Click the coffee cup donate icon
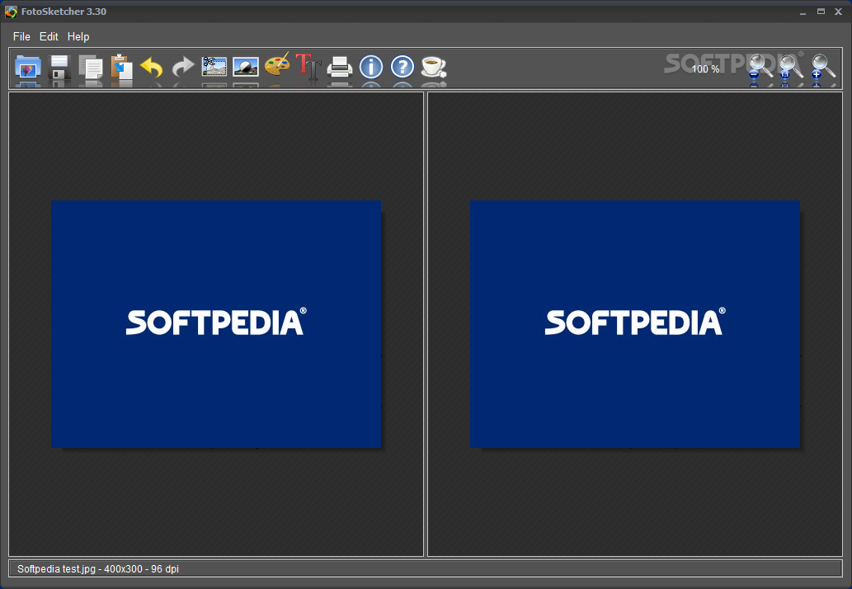 (x=434, y=68)
